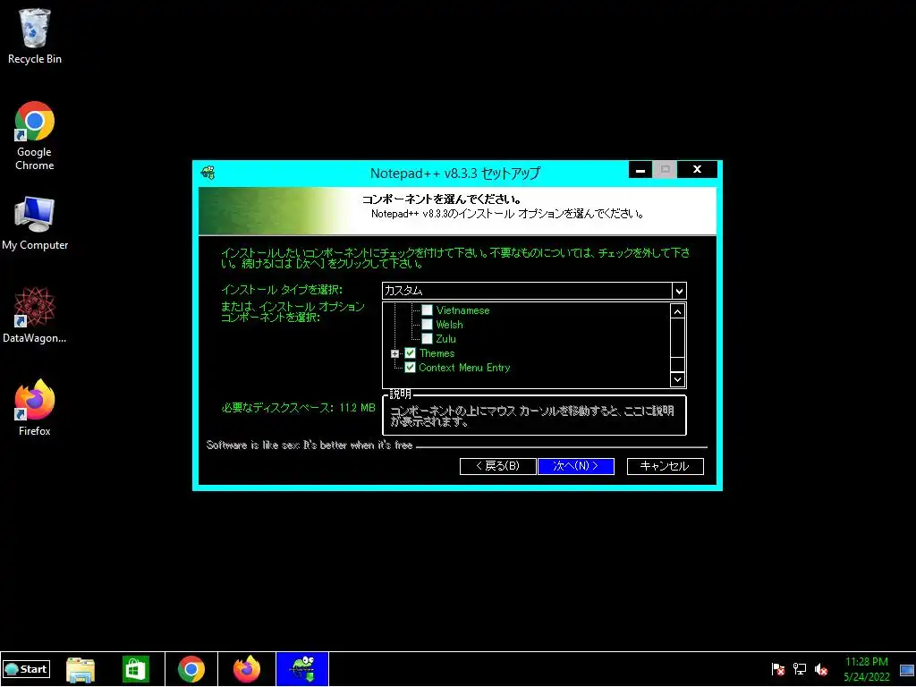This screenshot has height=687, width=916.
Task: Click the show desktop icon in tray
Action: (x=907, y=669)
